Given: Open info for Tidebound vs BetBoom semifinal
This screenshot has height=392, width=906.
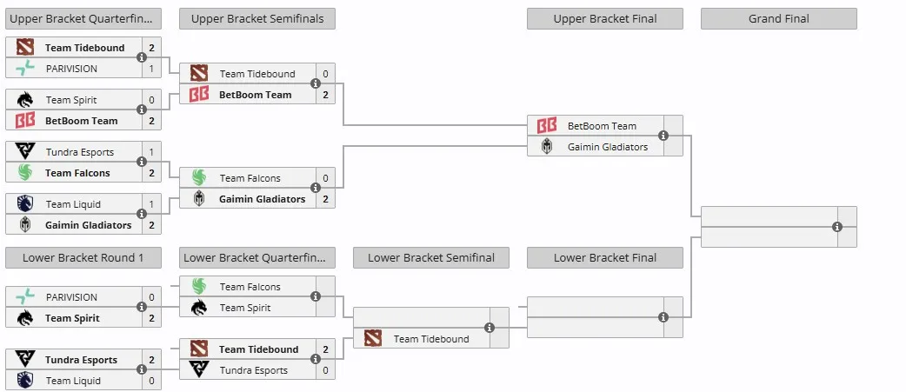Looking at the screenshot, I should (x=316, y=83).
